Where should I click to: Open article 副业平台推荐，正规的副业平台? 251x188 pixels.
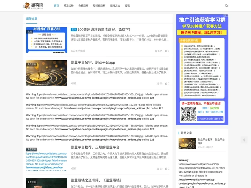pyautogui.click(x=95, y=147)
